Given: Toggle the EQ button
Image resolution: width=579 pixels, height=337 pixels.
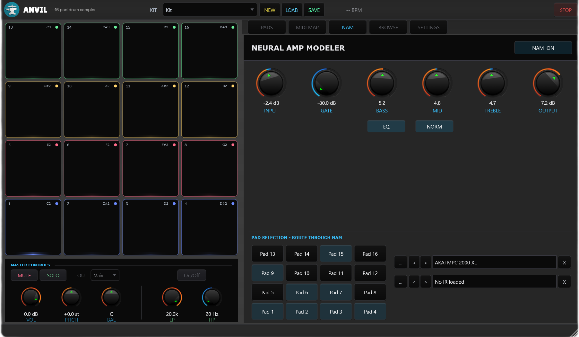Looking at the screenshot, I should [386, 127].
